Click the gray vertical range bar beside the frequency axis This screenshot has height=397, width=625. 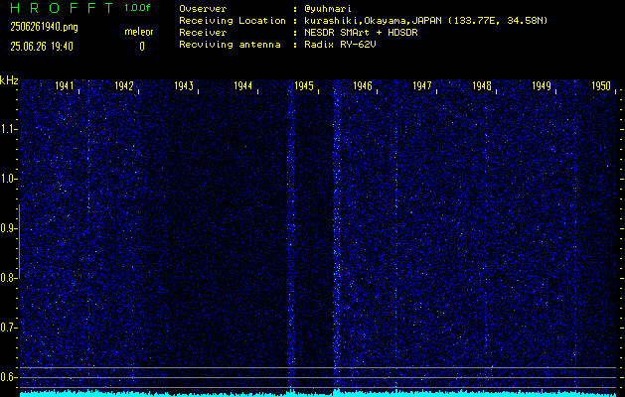click(x=19, y=241)
